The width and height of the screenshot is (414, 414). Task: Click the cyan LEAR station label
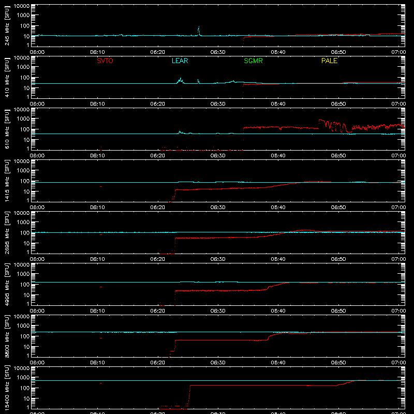point(180,61)
